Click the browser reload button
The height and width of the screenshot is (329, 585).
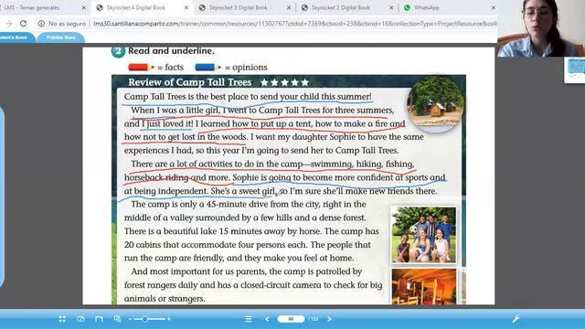pyautogui.click(x=23, y=24)
